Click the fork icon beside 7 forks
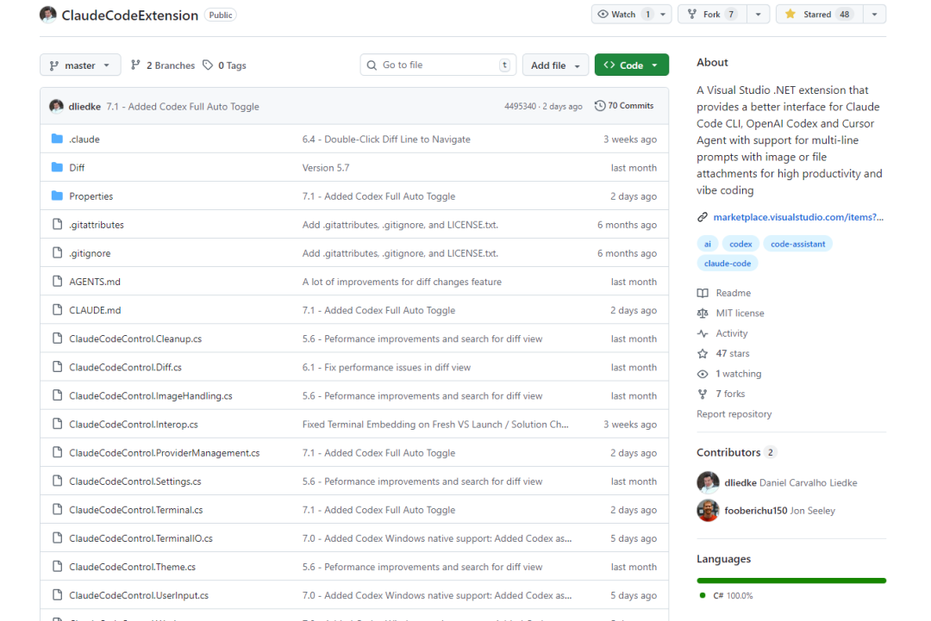This screenshot has width=931, height=621. [x=703, y=394]
